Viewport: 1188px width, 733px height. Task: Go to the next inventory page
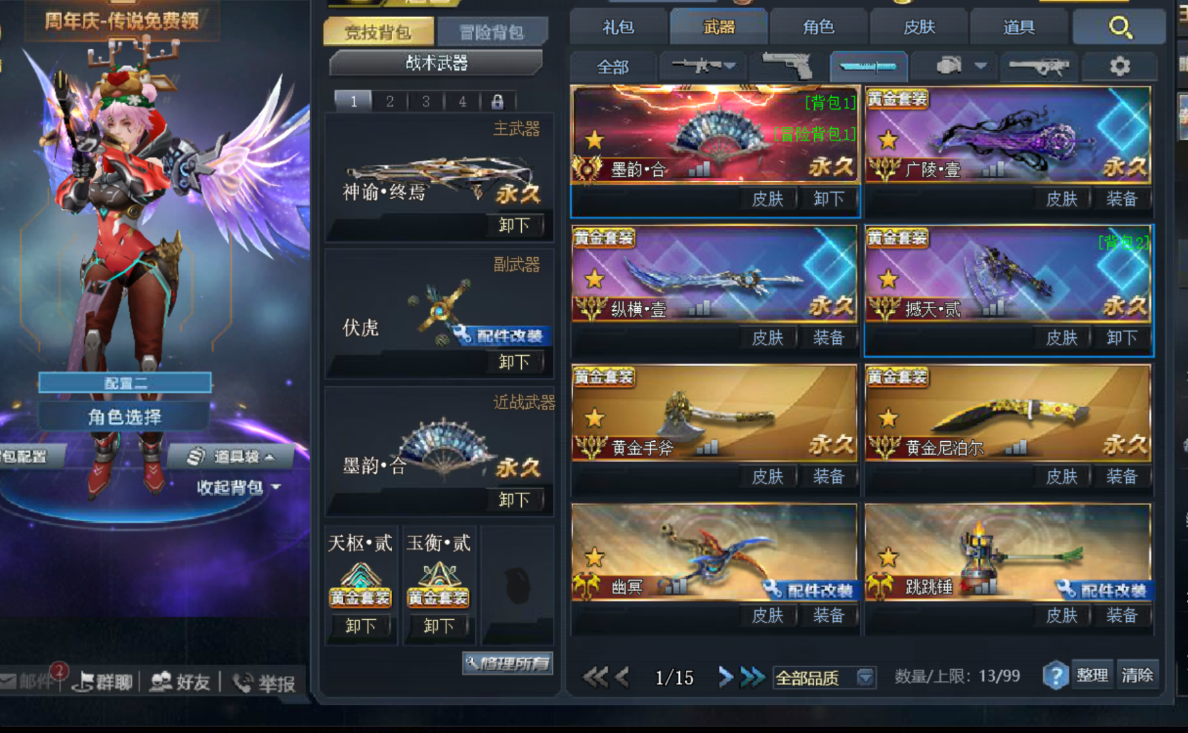point(725,677)
